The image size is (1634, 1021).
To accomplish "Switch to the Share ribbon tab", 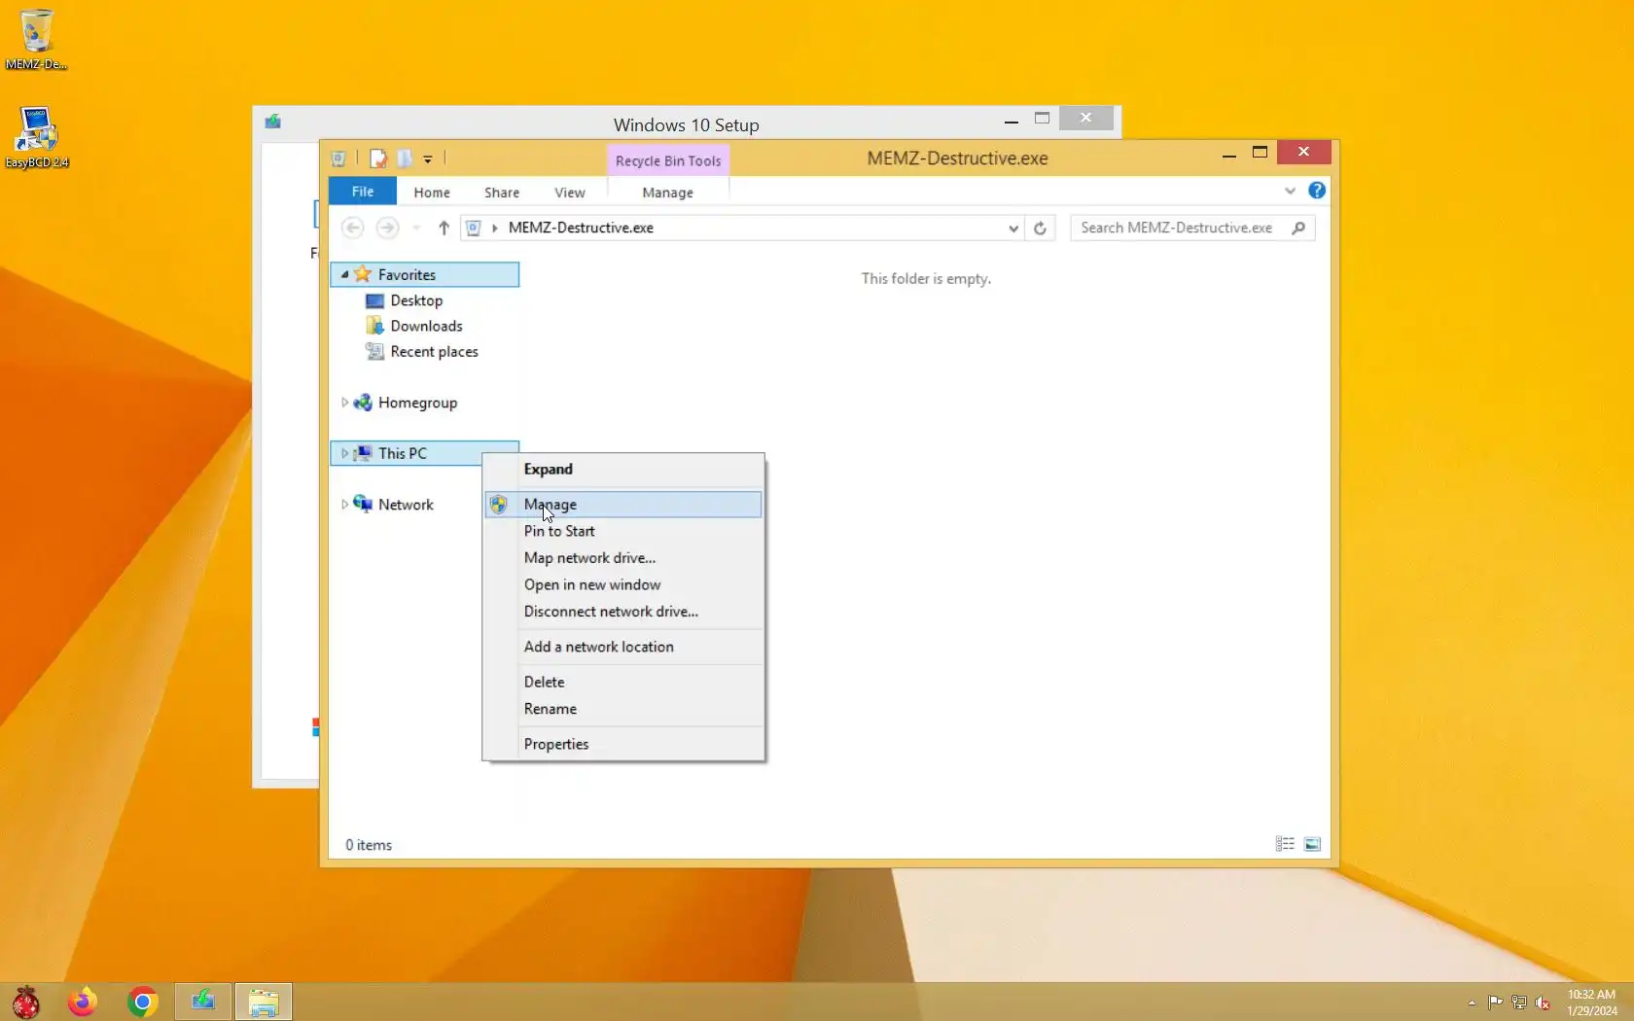I will [x=502, y=193].
